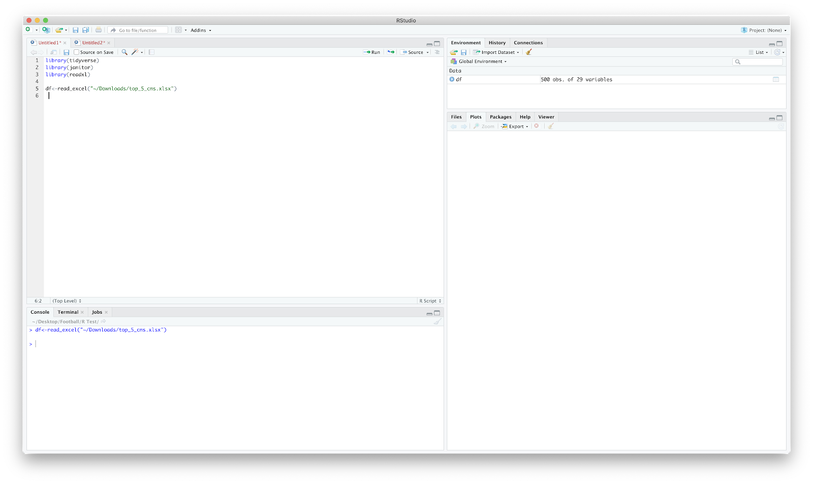The image size is (813, 484).
Task: Click the Save All documents icon
Action: tap(85, 30)
